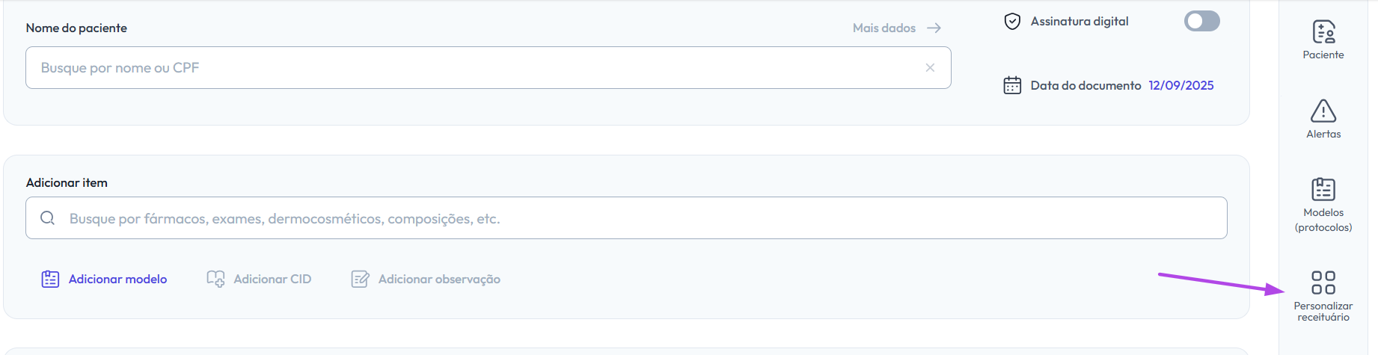Open the Alertas warning panel

point(1323,111)
